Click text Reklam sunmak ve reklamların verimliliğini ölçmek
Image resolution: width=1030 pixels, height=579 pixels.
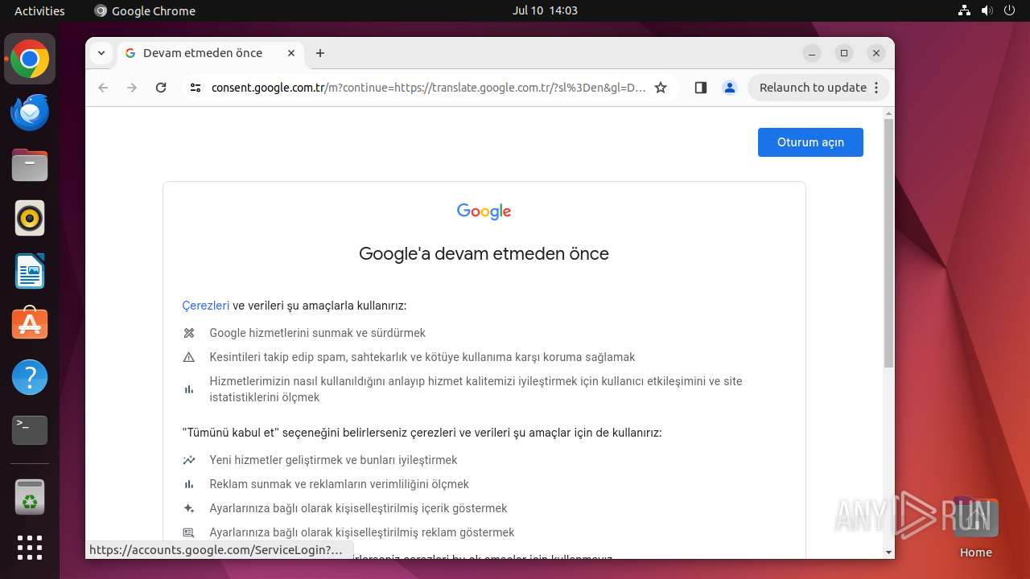pos(340,484)
